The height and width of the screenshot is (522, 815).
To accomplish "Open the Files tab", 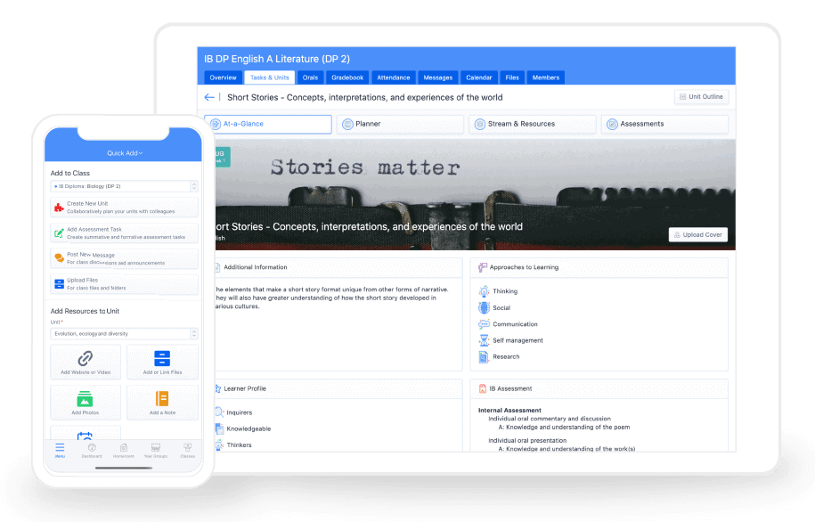I will [x=512, y=77].
